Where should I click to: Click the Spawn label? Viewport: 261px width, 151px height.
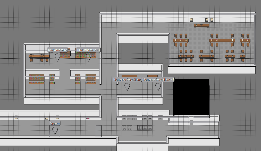click(x=55, y=123)
